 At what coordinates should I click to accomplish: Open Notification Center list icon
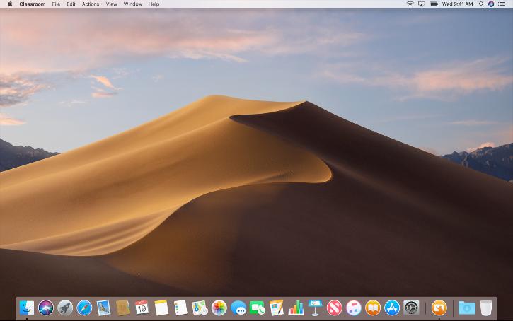pyautogui.click(x=501, y=4)
